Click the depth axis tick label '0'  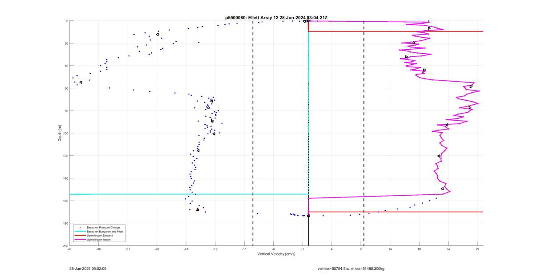(67, 21)
